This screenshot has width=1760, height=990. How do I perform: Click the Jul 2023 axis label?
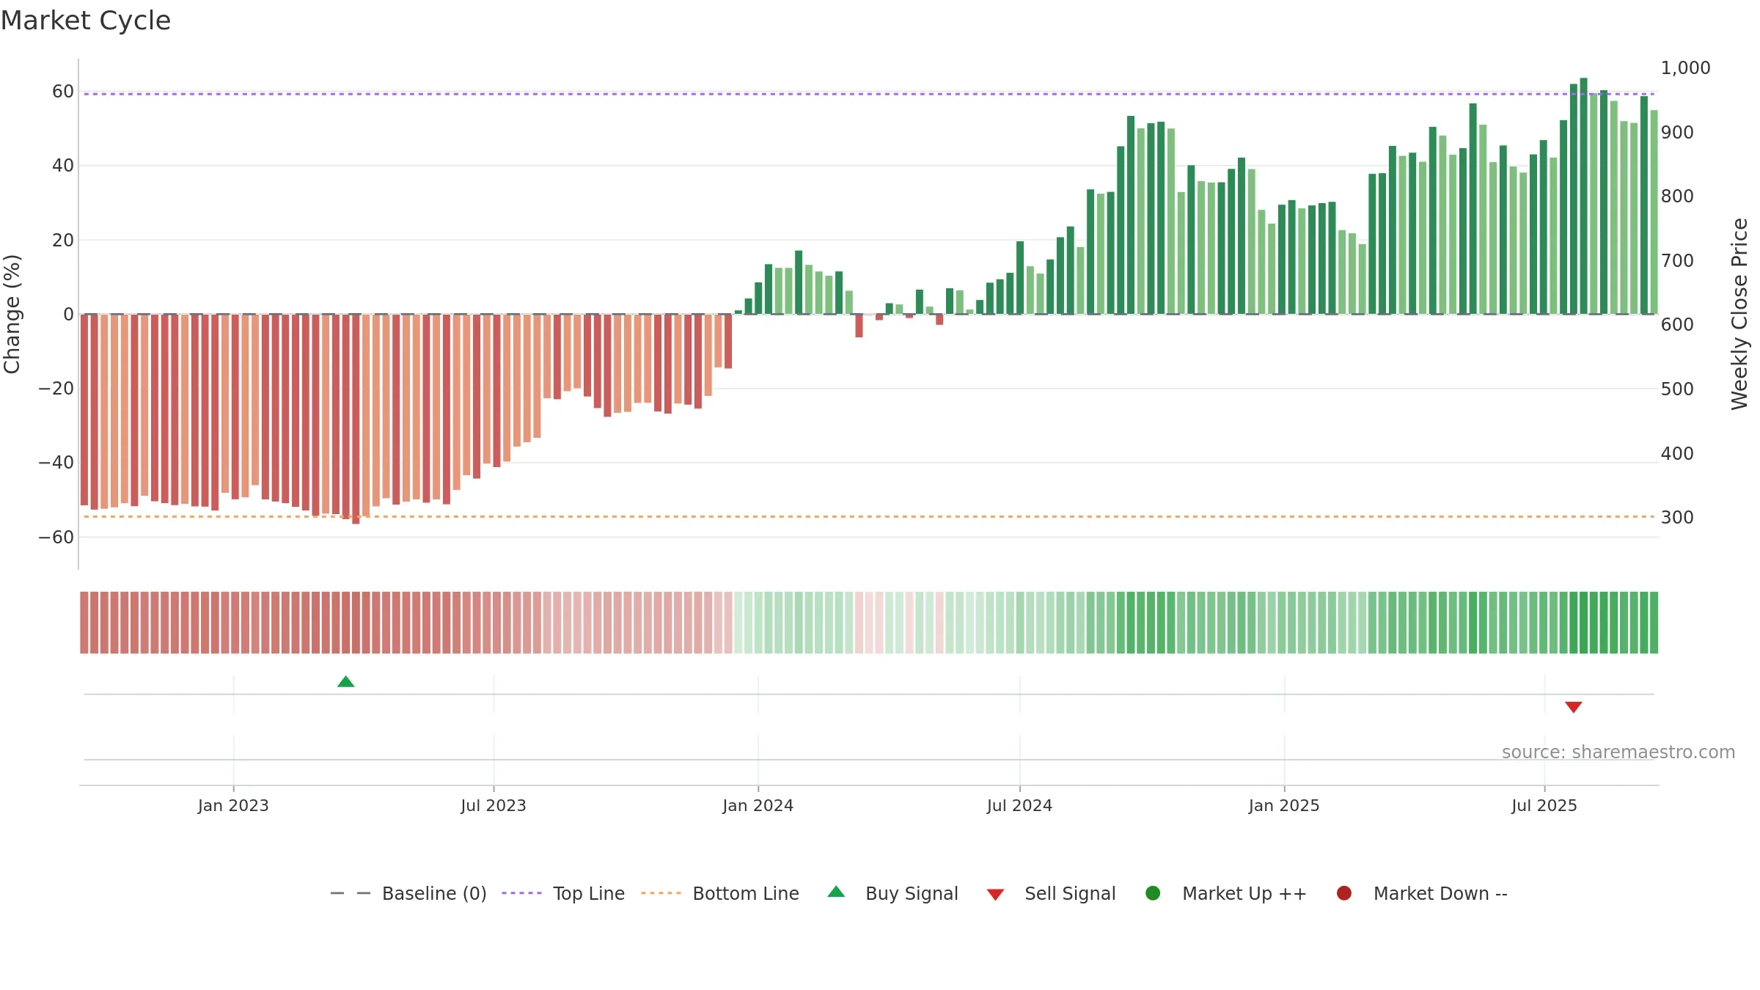point(494,806)
